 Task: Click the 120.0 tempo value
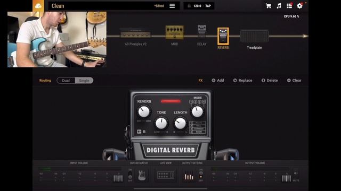pyautogui.click(x=197, y=6)
